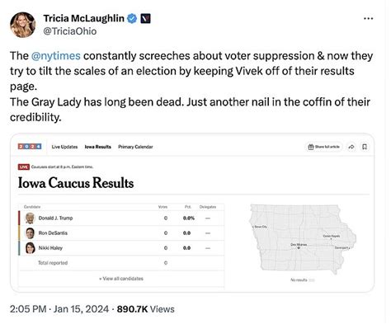The image size is (391, 324).
Task: Click the bookmark save icon
Action: 365,147
